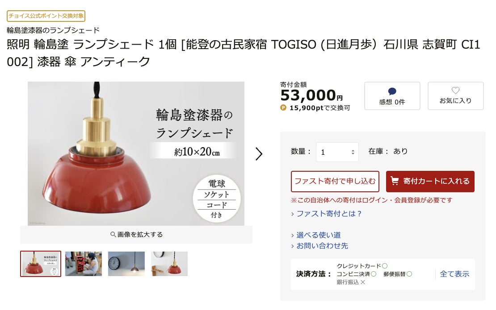This screenshot has height=310, width=496.
Task: Select the workshop person thumbnail
Action: coord(84,264)
